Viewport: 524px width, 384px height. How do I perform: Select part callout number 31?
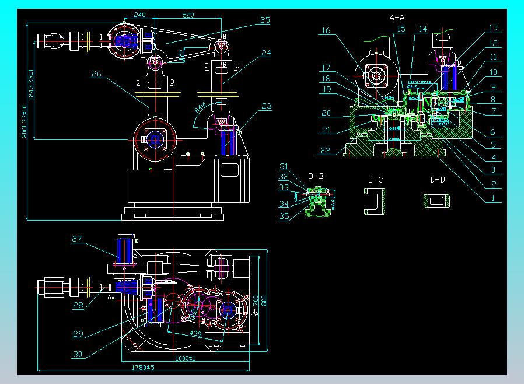point(284,166)
